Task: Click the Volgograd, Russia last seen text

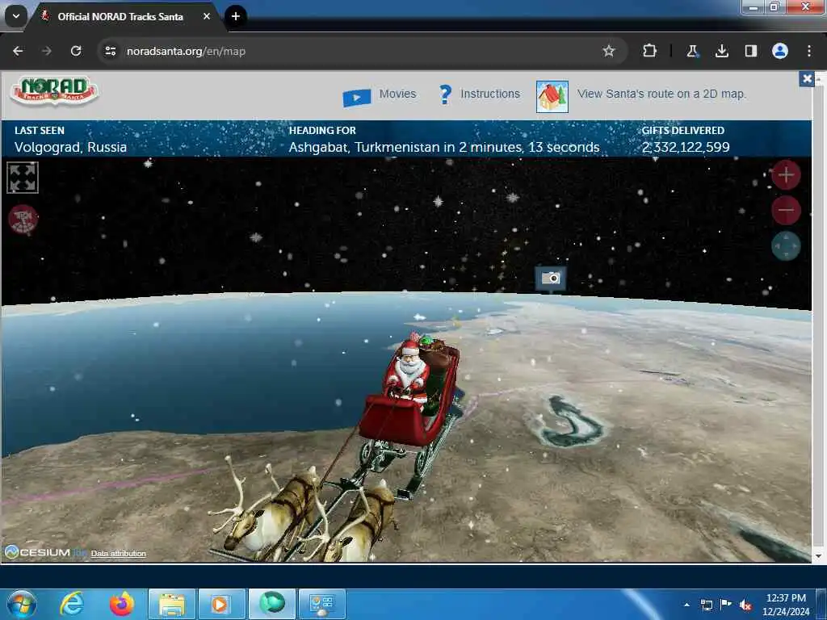Action: click(71, 147)
